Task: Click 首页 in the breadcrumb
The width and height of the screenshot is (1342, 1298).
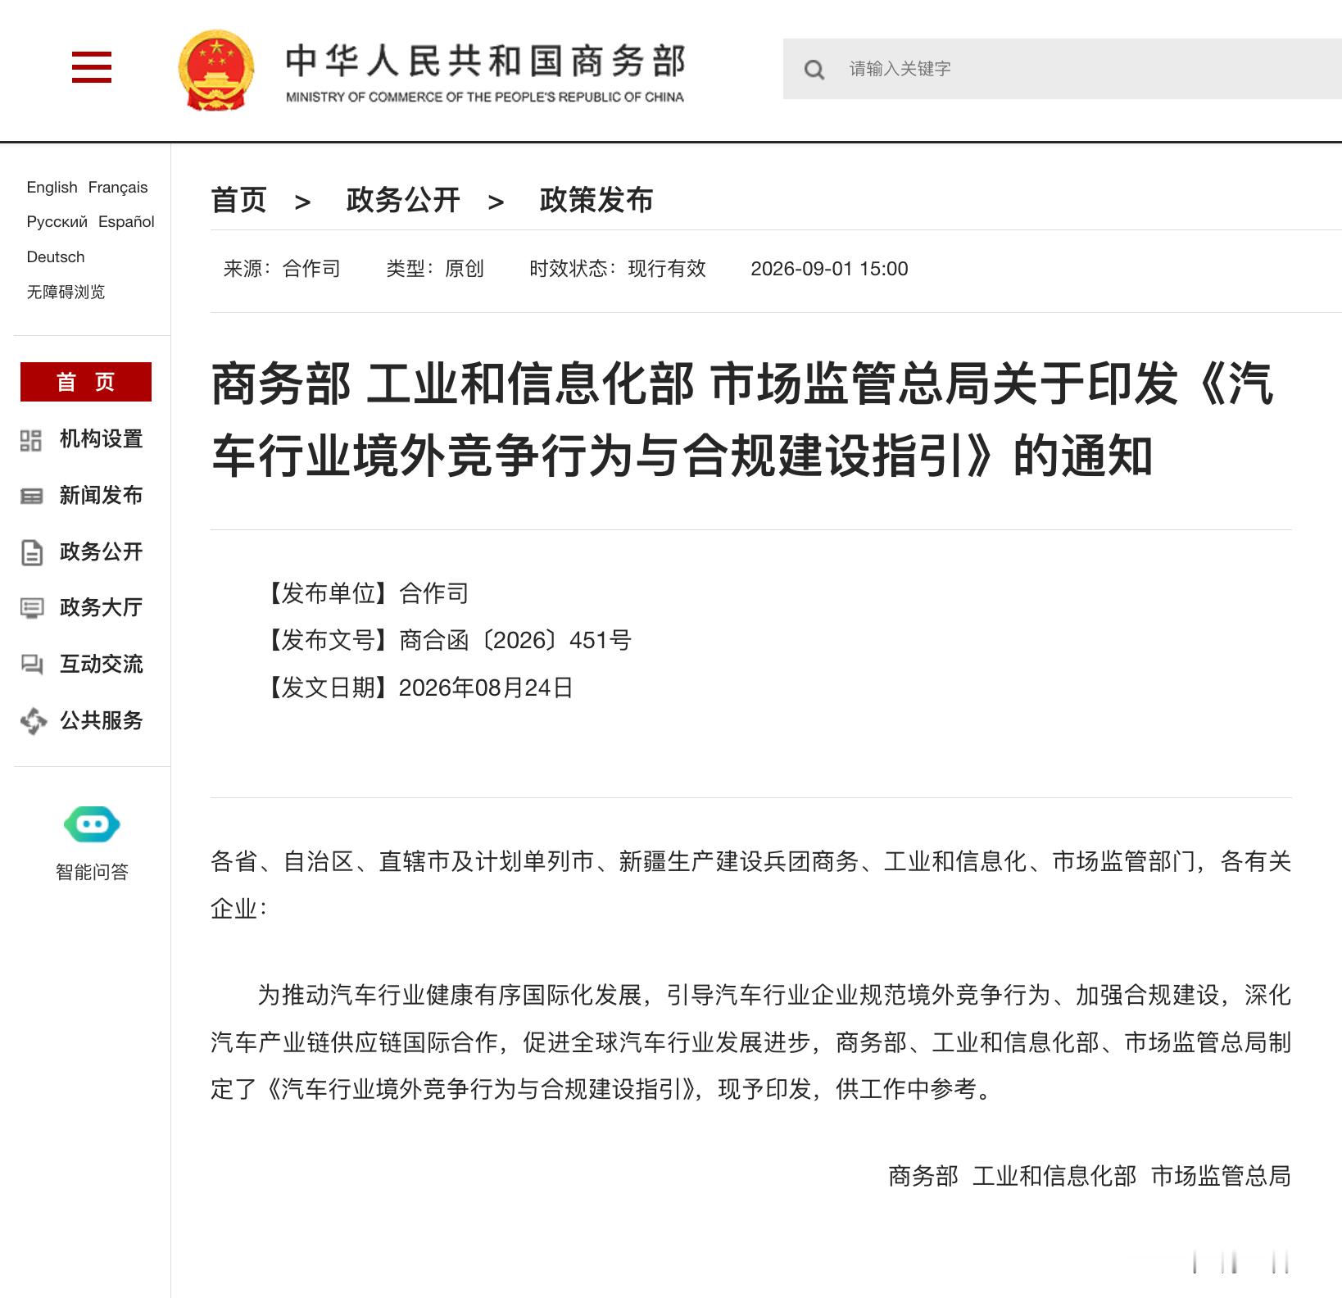Action: [238, 200]
